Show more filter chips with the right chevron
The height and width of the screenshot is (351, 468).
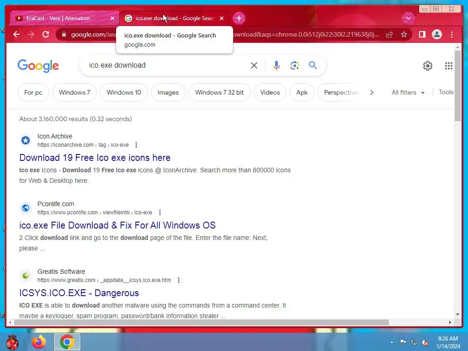pos(371,92)
